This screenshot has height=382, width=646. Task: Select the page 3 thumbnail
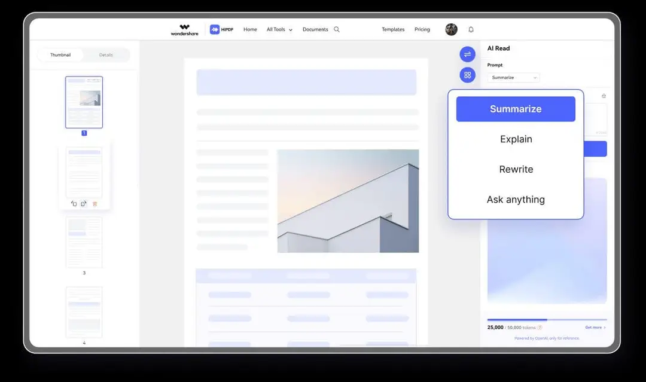tap(84, 243)
